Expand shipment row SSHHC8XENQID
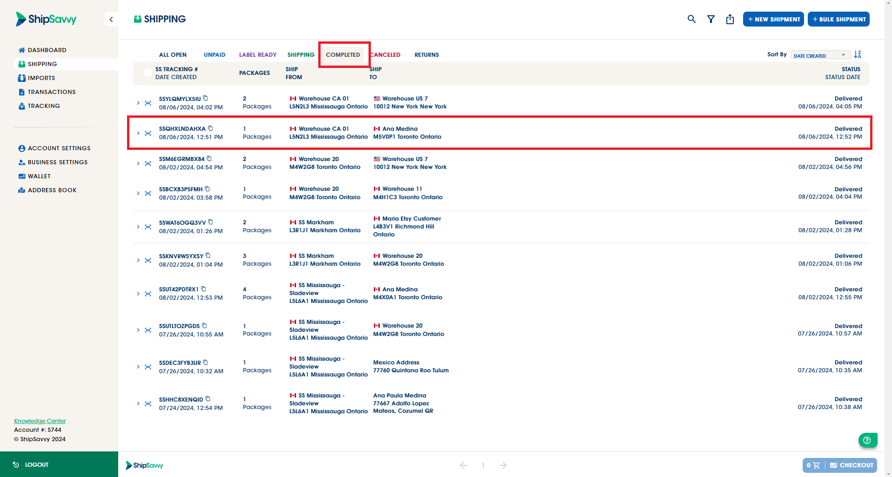The image size is (892, 477). [138, 403]
